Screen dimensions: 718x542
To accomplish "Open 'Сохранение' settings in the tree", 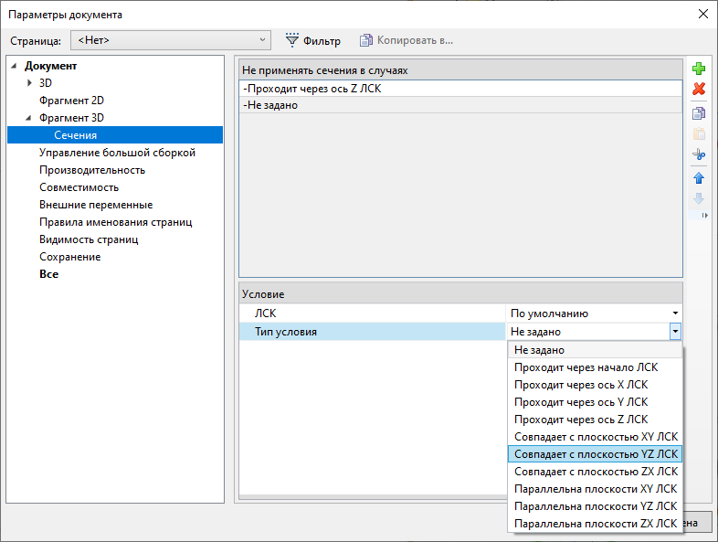I will point(69,257).
